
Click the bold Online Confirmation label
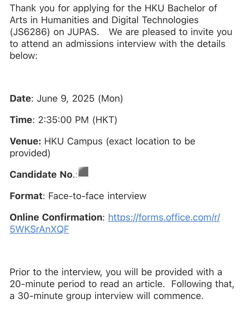[x=56, y=217]
